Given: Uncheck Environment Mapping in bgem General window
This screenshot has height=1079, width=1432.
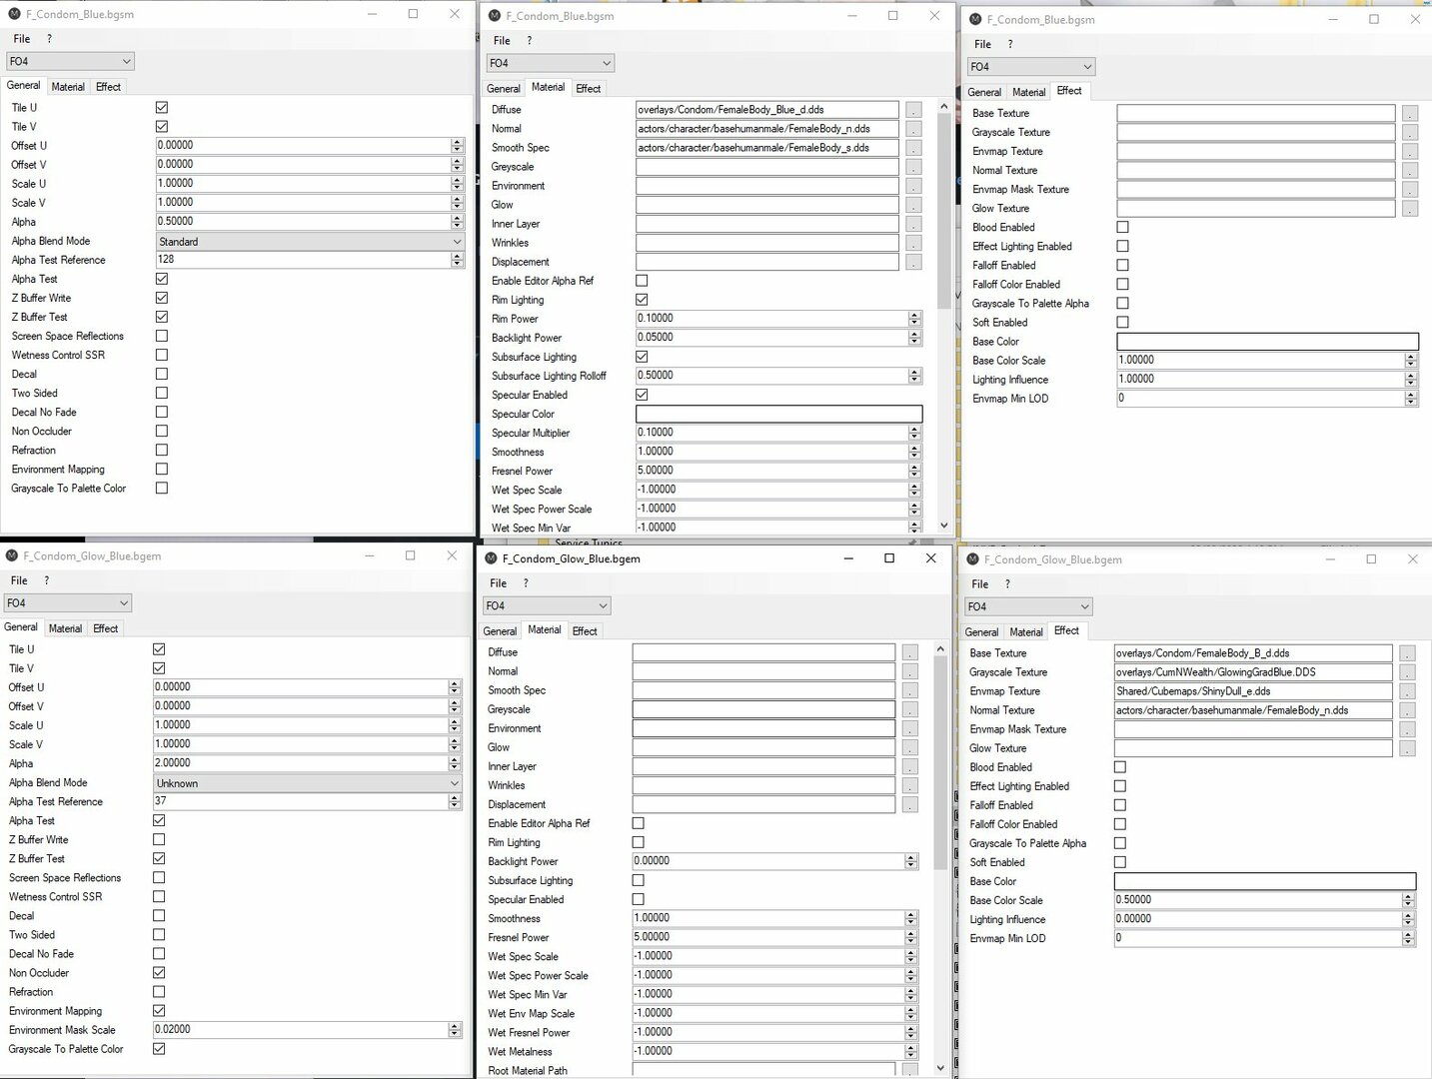Looking at the screenshot, I should [159, 1010].
